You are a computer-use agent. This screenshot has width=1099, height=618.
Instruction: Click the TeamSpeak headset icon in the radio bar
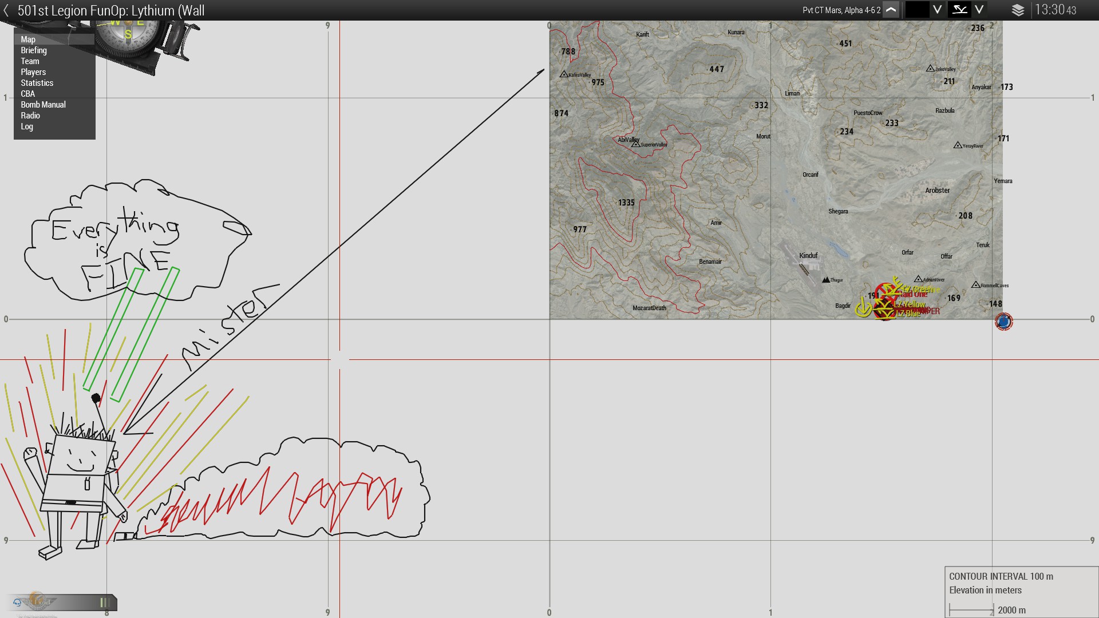pos(17,602)
